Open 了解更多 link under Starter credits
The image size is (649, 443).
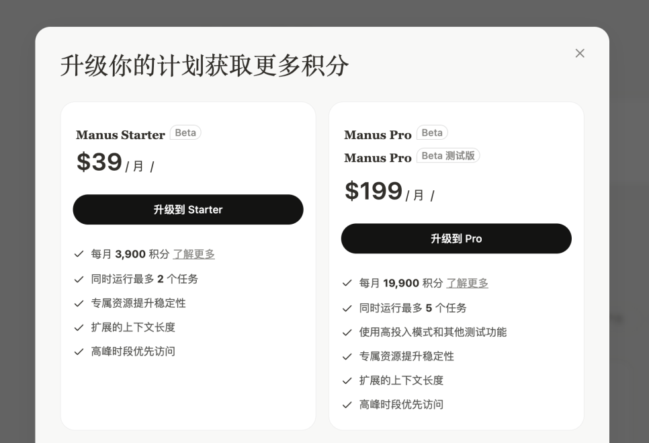point(193,254)
